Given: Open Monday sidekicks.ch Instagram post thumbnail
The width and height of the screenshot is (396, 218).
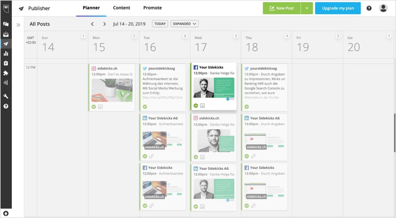Looking at the screenshot, I should [x=112, y=90].
